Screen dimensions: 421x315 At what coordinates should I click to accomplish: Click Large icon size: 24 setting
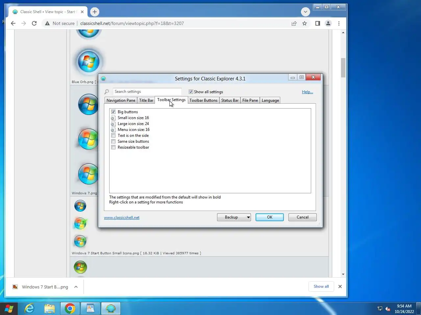[133, 124]
